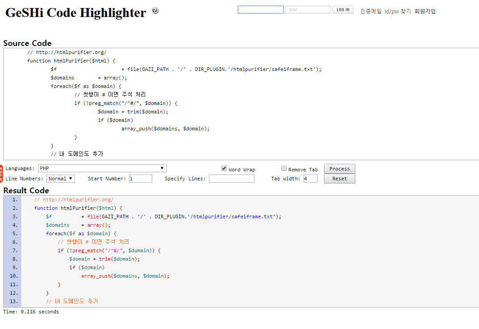Click 'array_push' in result line 10
This screenshot has height=329, width=479.
coord(96,276)
